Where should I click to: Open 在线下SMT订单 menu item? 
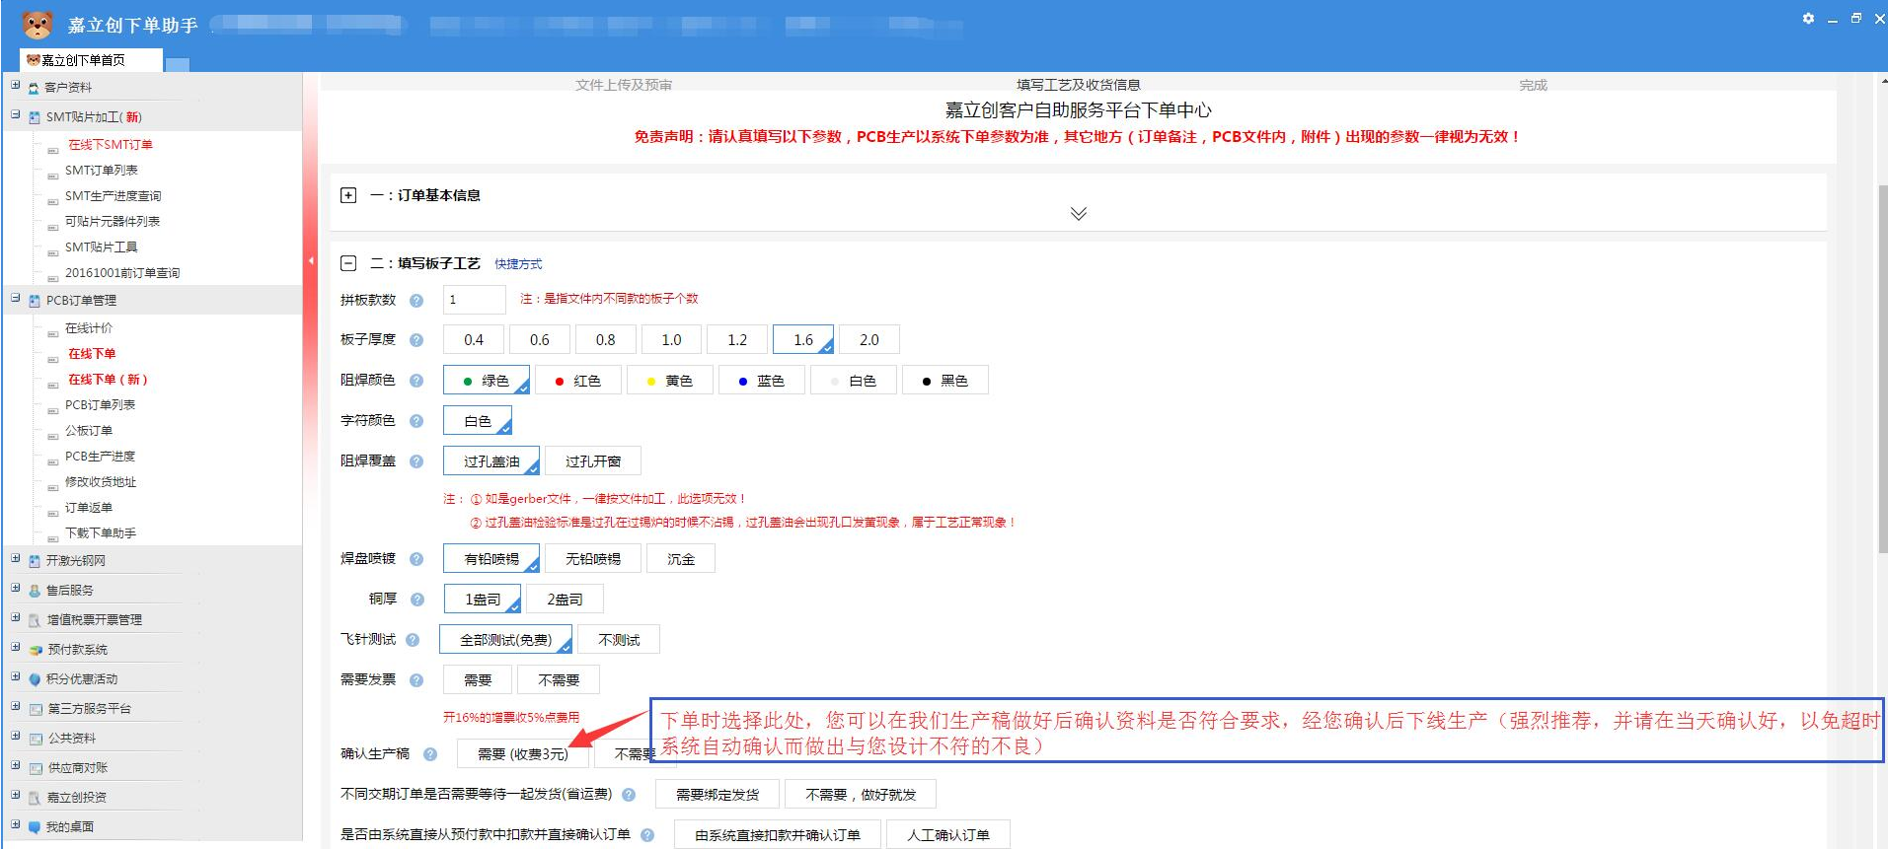pyautogui.click(x=111, y=145)
